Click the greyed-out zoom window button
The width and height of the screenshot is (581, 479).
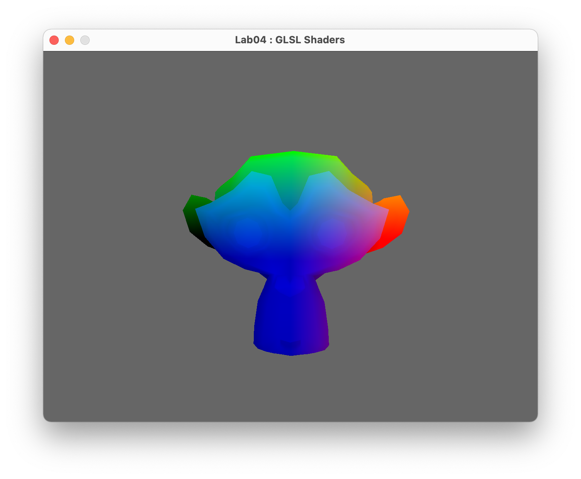pos(85,40)
